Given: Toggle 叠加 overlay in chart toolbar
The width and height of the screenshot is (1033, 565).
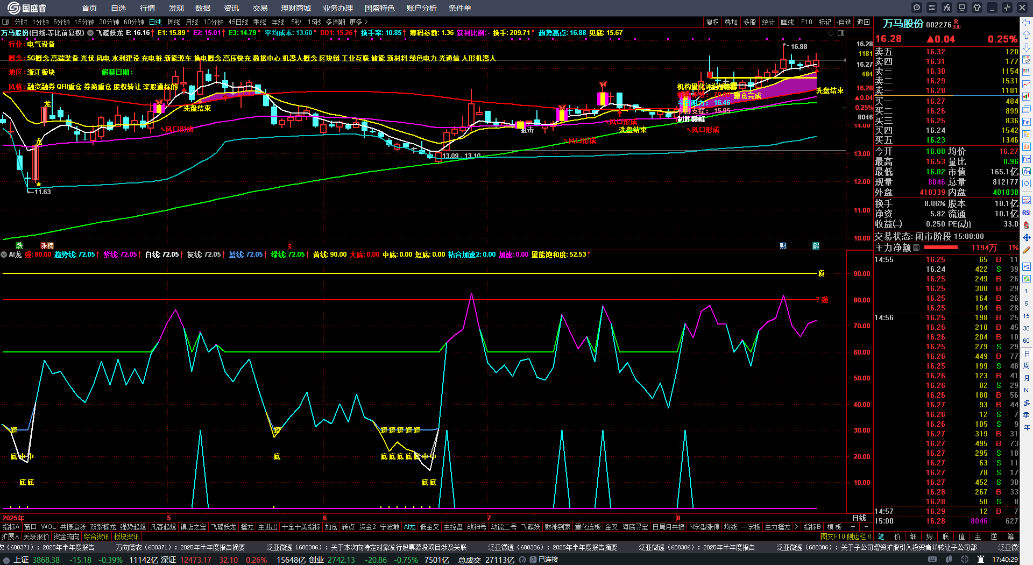Looking at the screenshot, I should (x=731, y=22).
